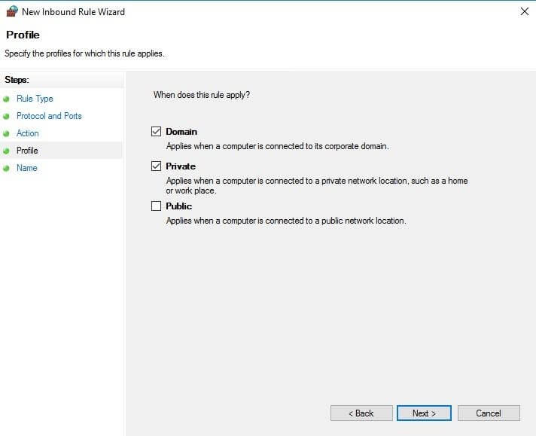Click the green bullet next to Action

coord(6,134)
